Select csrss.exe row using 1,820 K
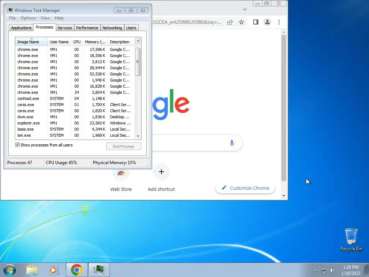 [75, 111]
